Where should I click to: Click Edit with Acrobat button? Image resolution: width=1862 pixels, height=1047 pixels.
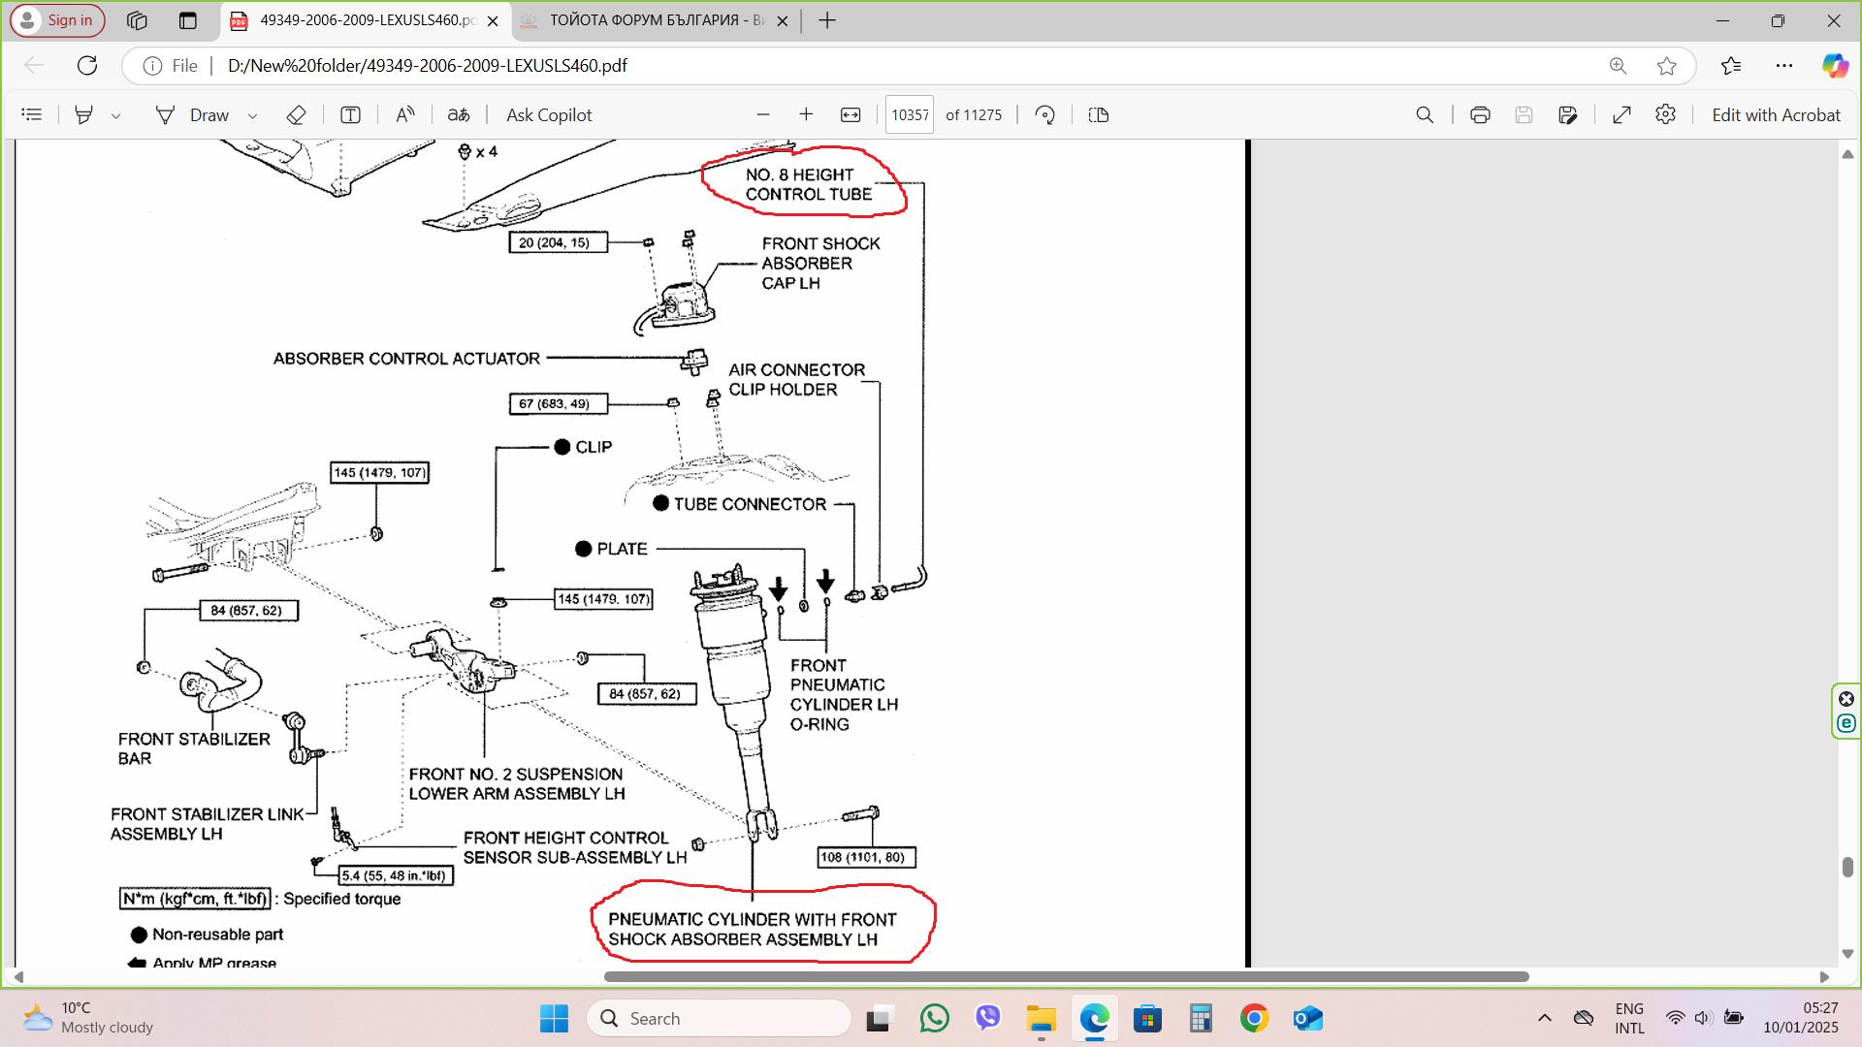click(1776, 114)
